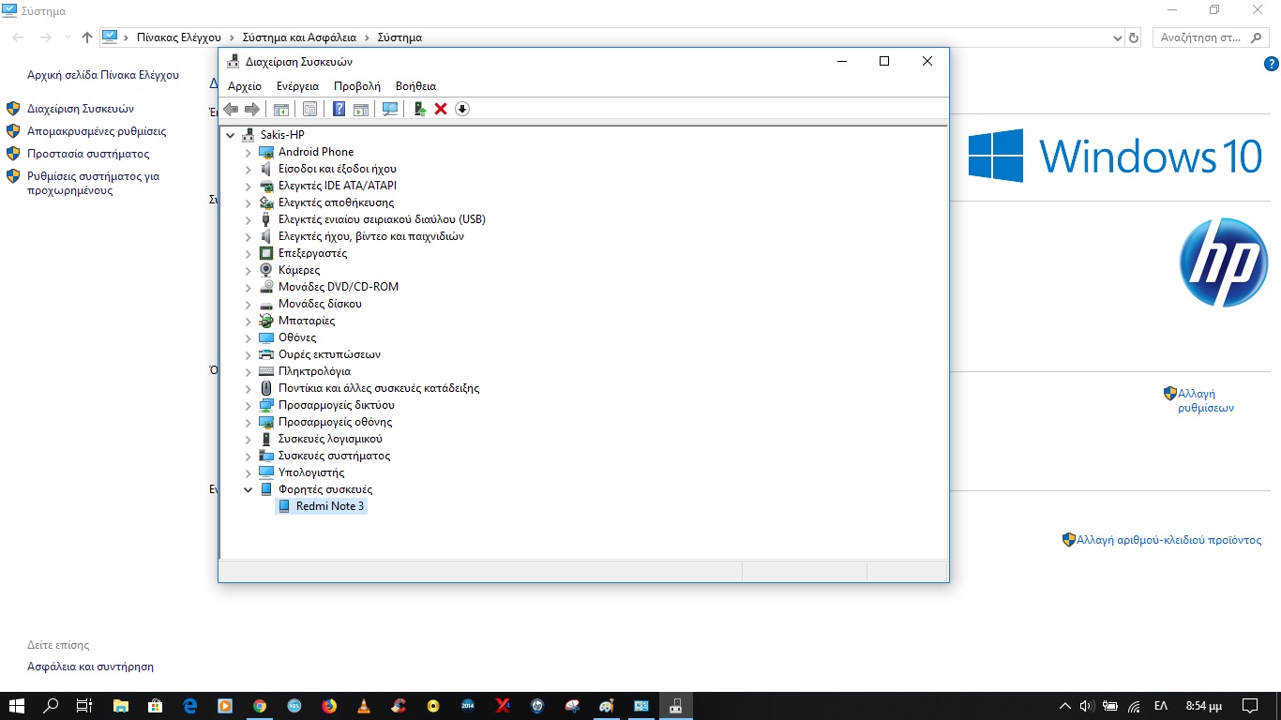
Task: Open the Προβολή menu
Action: click(356, 86)
